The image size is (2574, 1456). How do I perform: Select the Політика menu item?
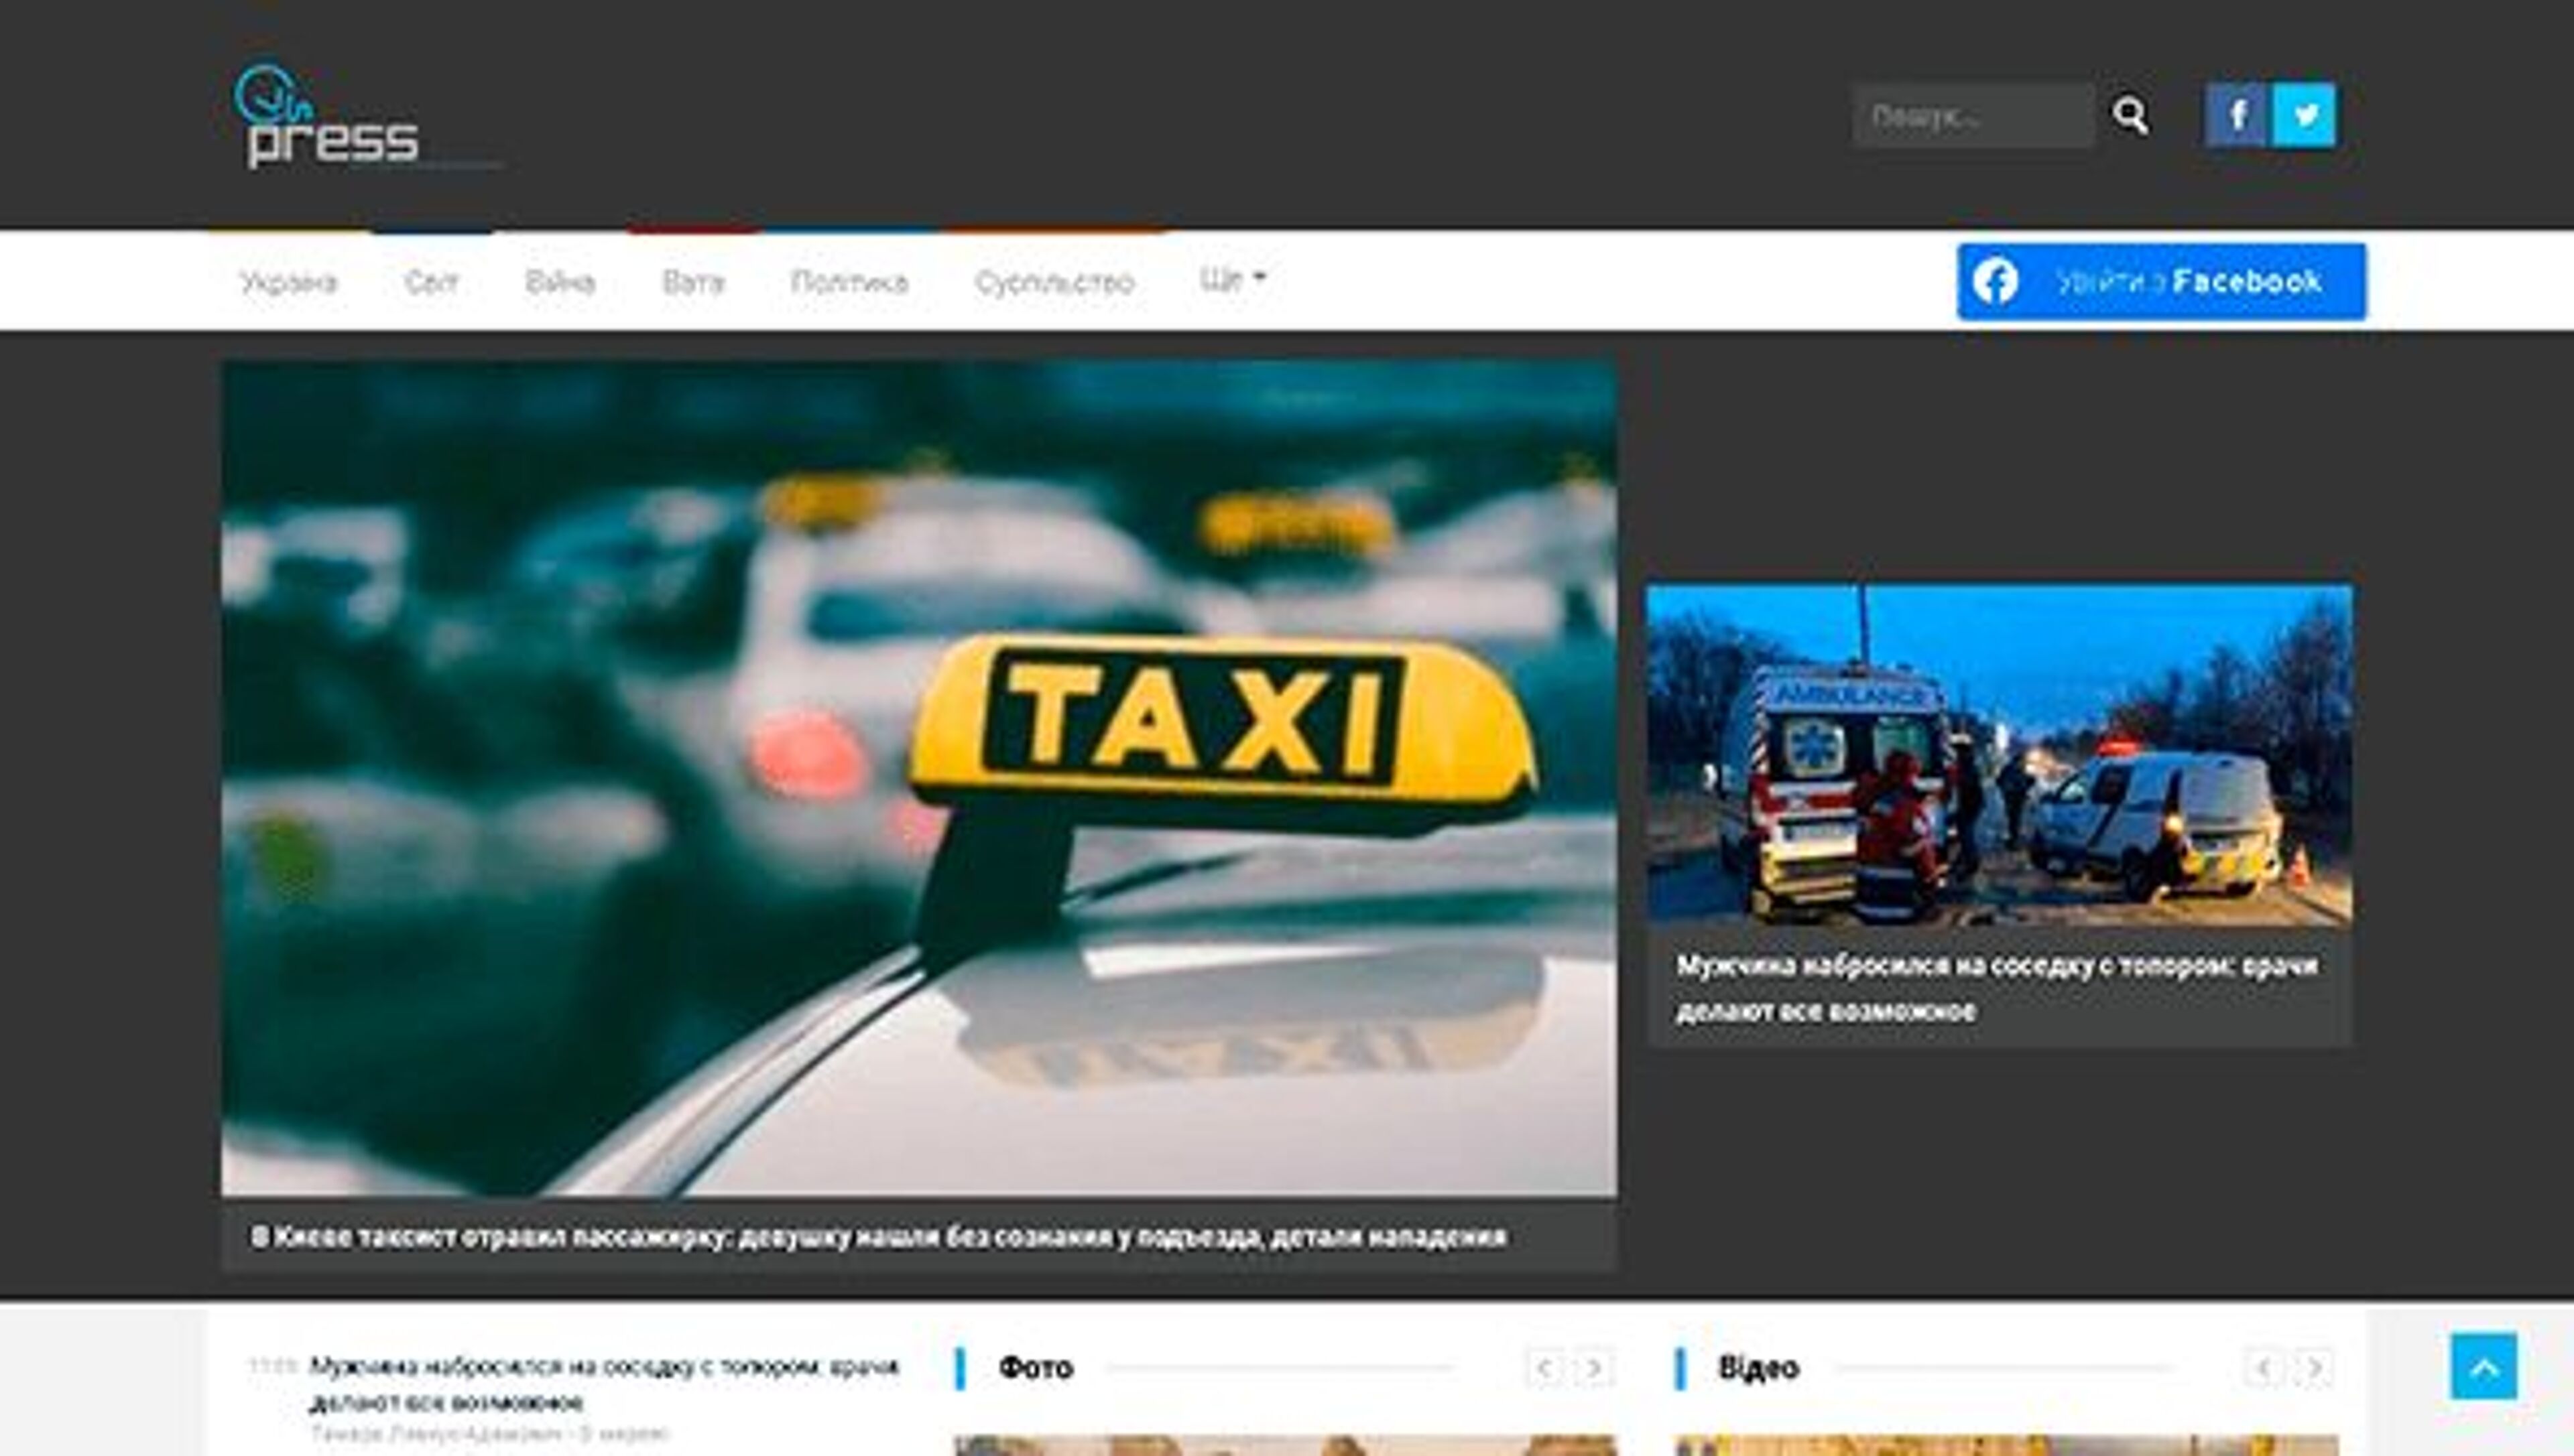point(849,283)
